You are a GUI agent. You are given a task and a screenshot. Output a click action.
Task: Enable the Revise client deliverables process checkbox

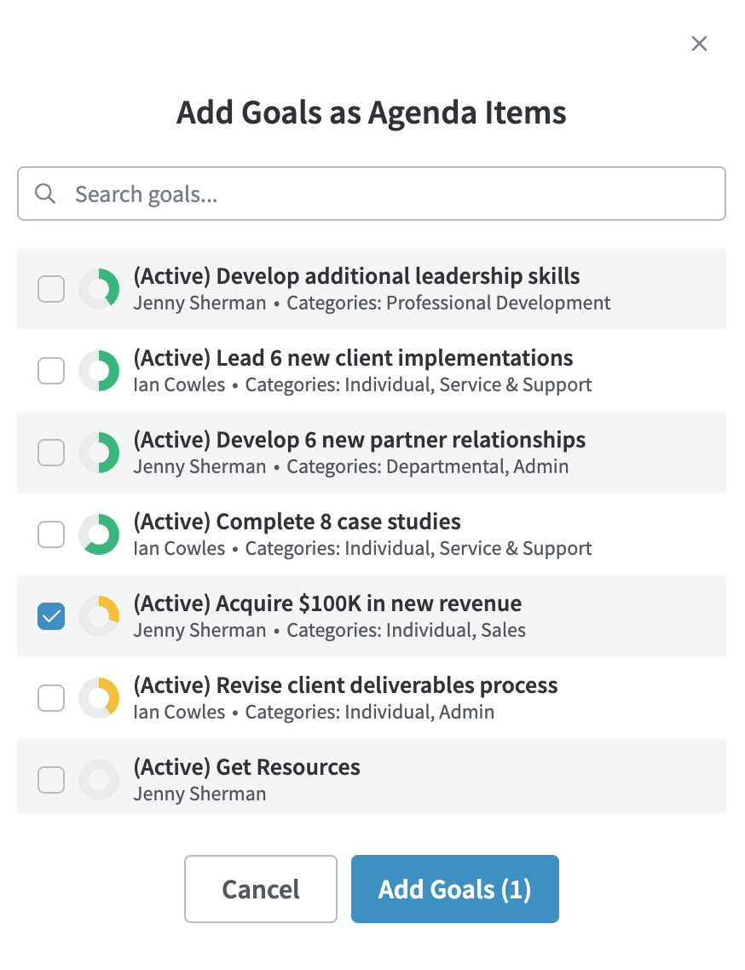coord(51,699)
